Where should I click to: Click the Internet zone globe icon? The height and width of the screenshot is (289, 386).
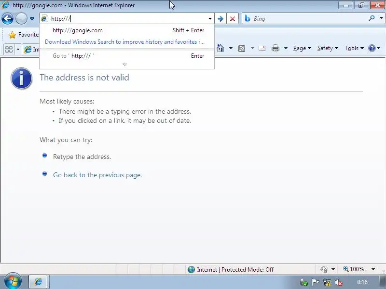click(191, 270)
